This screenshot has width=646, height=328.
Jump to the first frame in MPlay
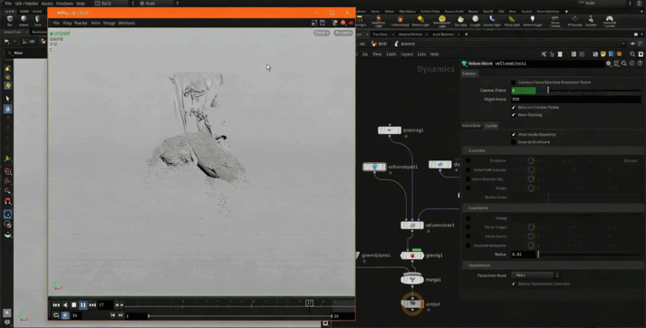point(56,305)
